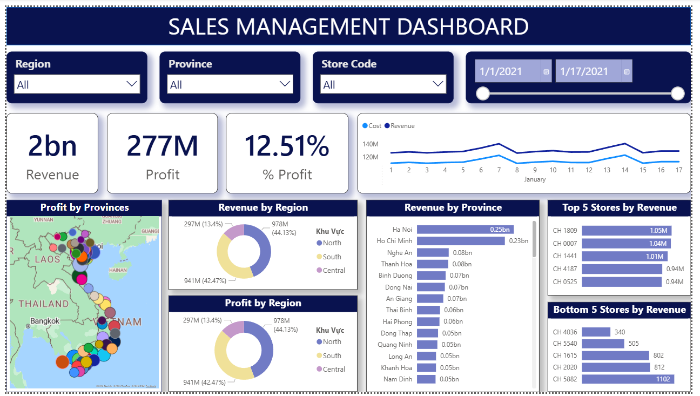
Task: Click the Cost legend dot in line chart
Action: point(365,126)
